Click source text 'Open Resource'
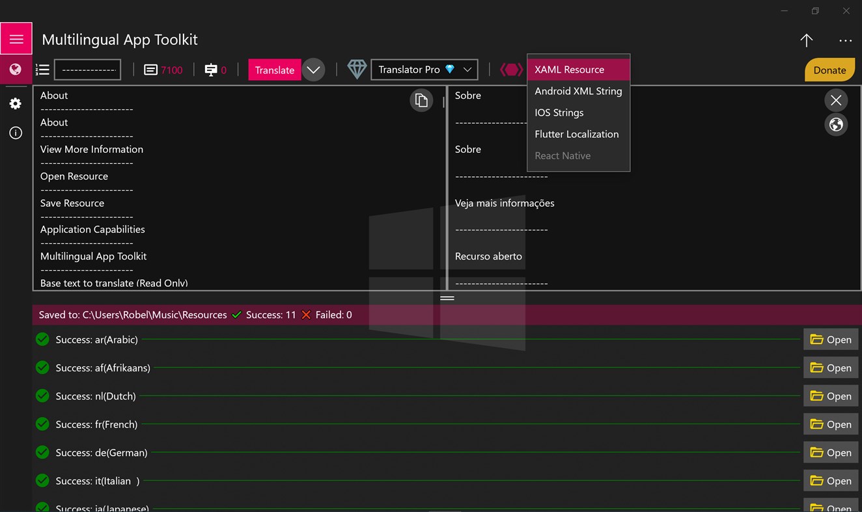 74,176
